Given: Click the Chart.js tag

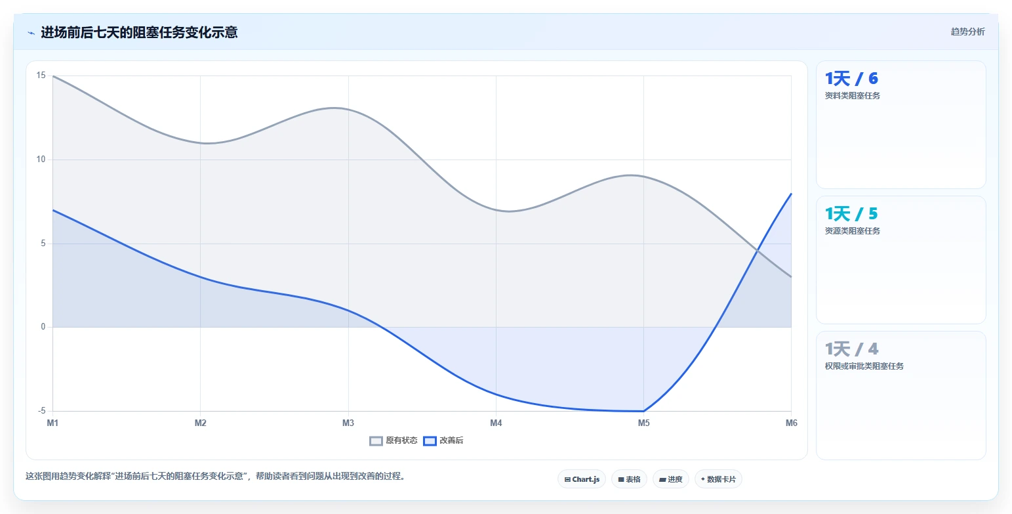Looking at the screenshot, I should click(x=582, y=479).
